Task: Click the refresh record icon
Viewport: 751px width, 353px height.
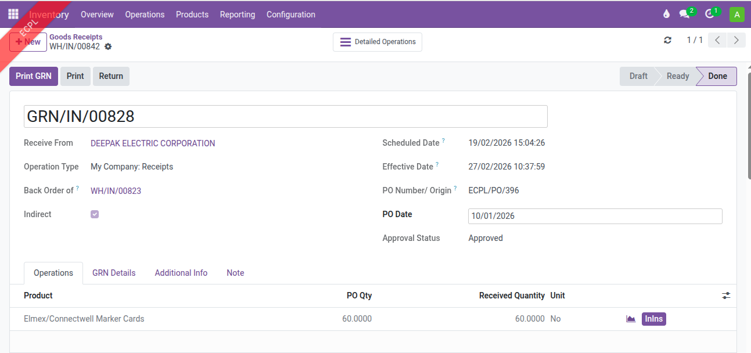Action: 667,40
